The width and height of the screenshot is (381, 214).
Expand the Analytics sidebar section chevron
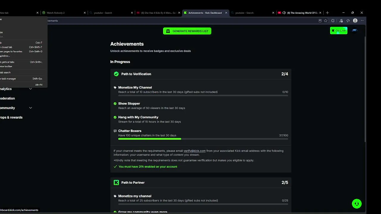[30, 89]
